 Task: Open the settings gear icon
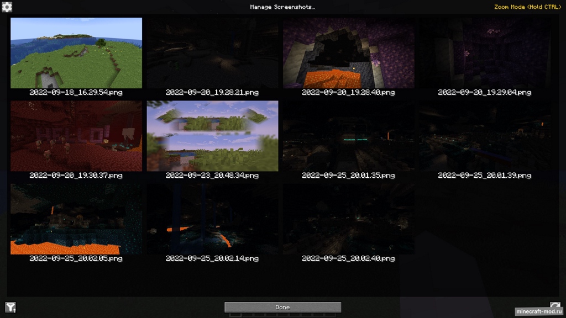(x=7, y=7)
